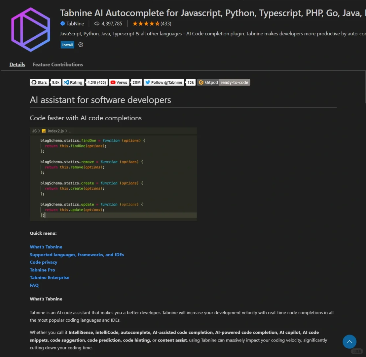Click the blue scroll-to-top arrow button

tap(349, 341)
